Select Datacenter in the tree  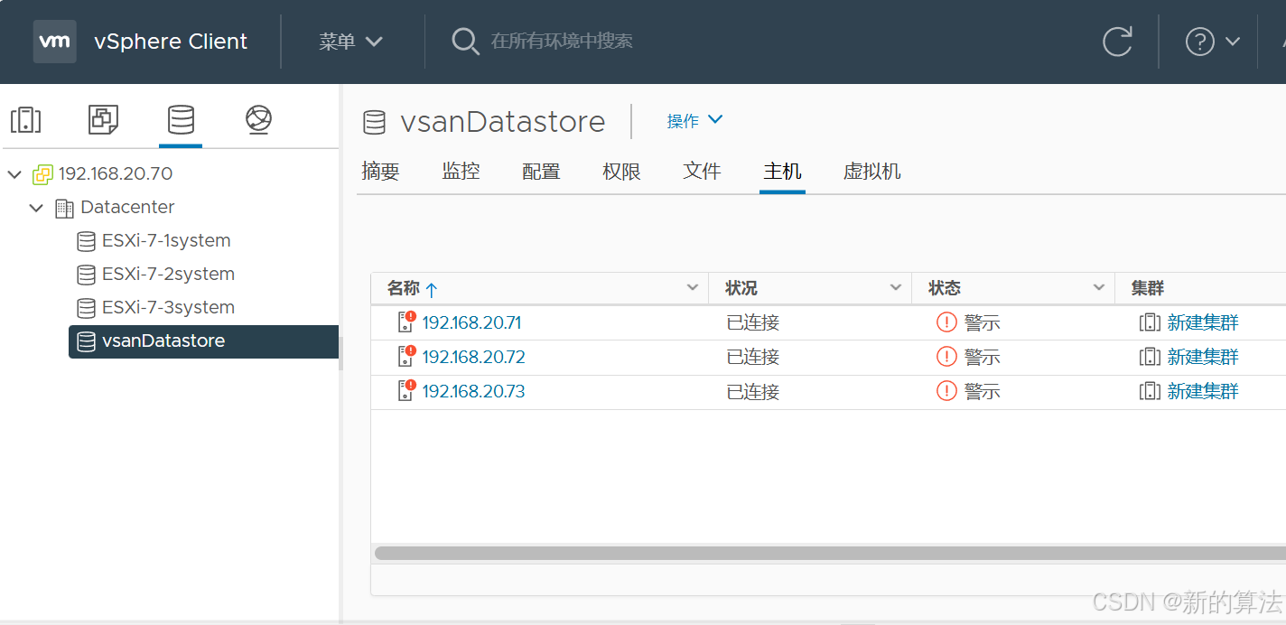(127, 207)
